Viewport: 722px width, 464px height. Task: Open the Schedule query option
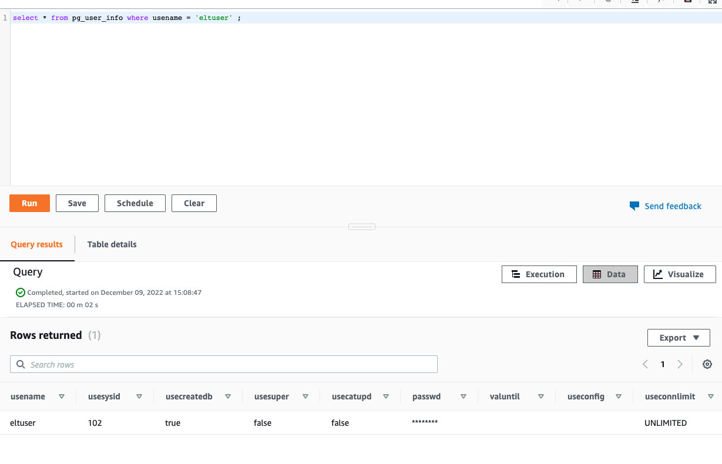point(135,203)
